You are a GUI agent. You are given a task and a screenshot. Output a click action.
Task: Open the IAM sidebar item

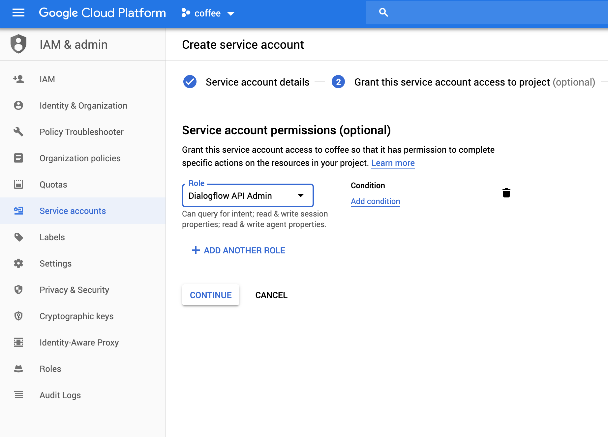83,79
